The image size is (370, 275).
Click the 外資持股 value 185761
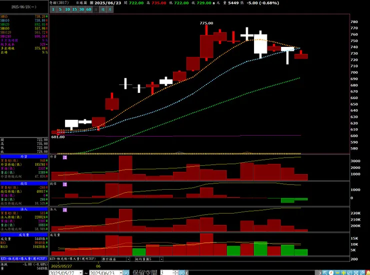[40, 164]
